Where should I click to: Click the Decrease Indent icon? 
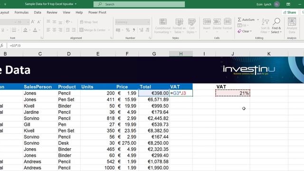(67, 30)
